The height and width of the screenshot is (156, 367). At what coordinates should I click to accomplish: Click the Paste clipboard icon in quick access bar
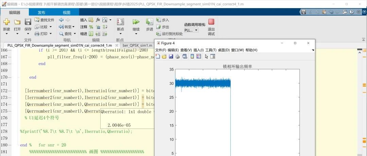(x=324, y=12)
